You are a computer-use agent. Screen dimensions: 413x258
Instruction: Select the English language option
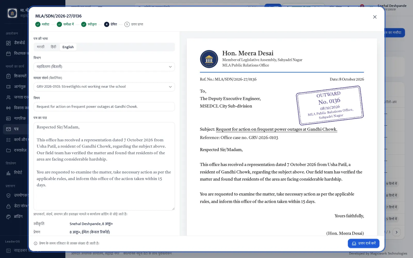point(68,47)
